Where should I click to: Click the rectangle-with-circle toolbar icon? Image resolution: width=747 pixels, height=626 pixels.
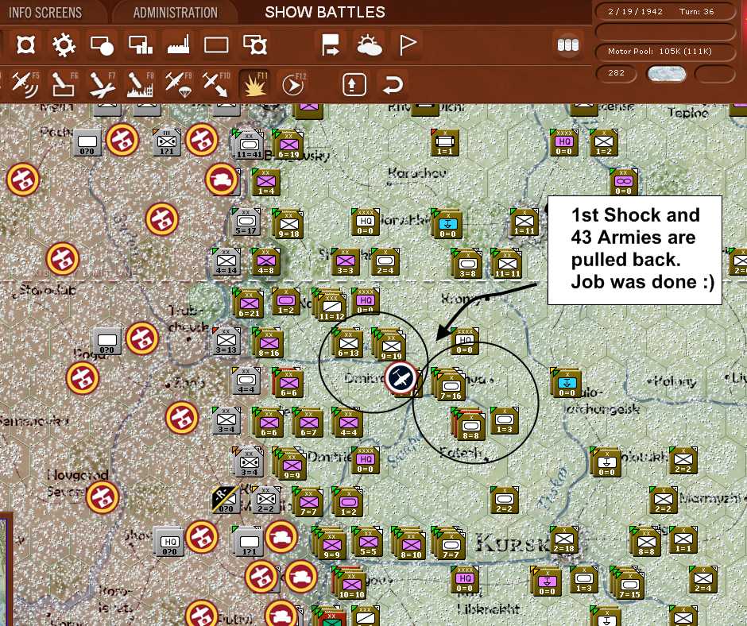(102, 45)
